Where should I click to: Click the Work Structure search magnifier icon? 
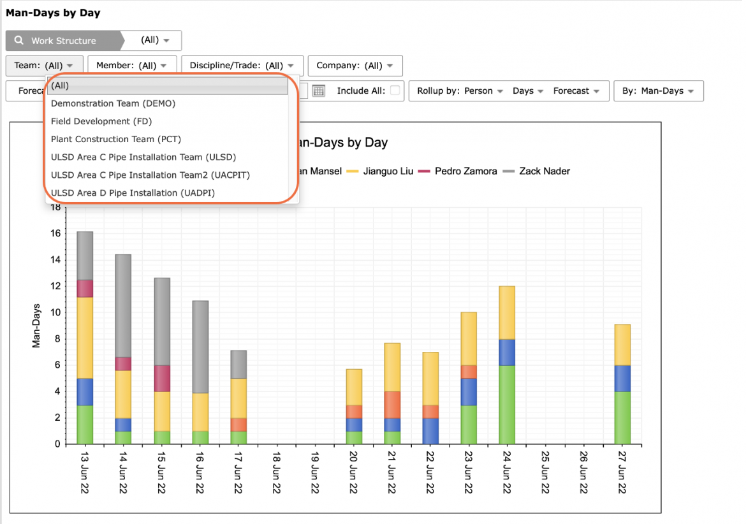point(19,40)
